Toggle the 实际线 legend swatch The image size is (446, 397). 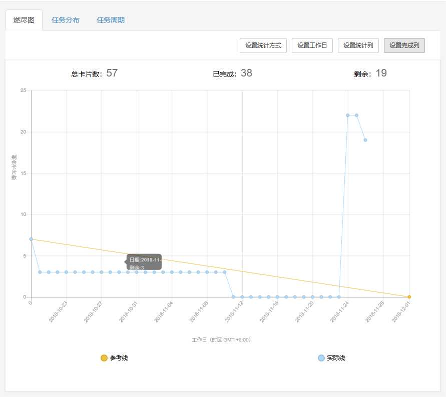321,358
